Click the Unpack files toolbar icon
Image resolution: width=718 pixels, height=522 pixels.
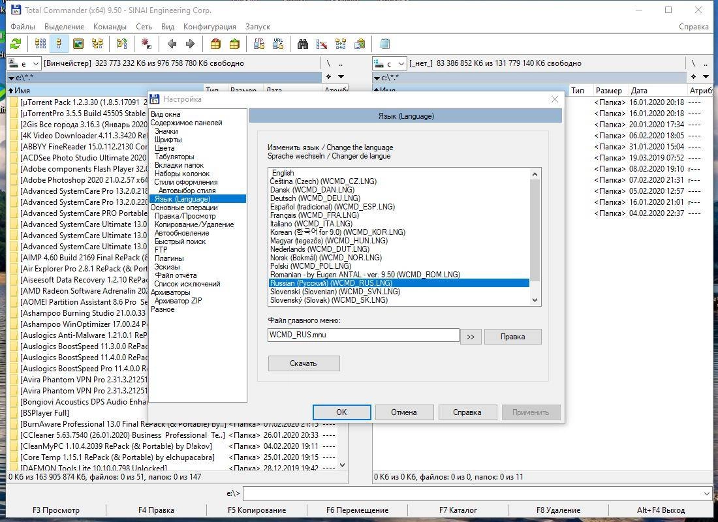[x=234, y=44]
